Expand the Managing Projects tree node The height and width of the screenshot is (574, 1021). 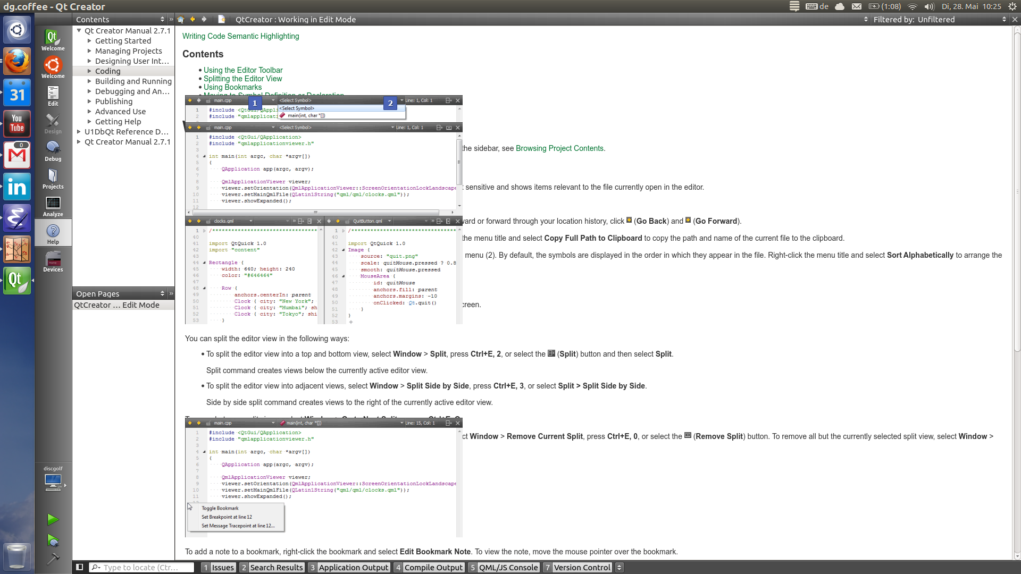[x=89, y=51]
